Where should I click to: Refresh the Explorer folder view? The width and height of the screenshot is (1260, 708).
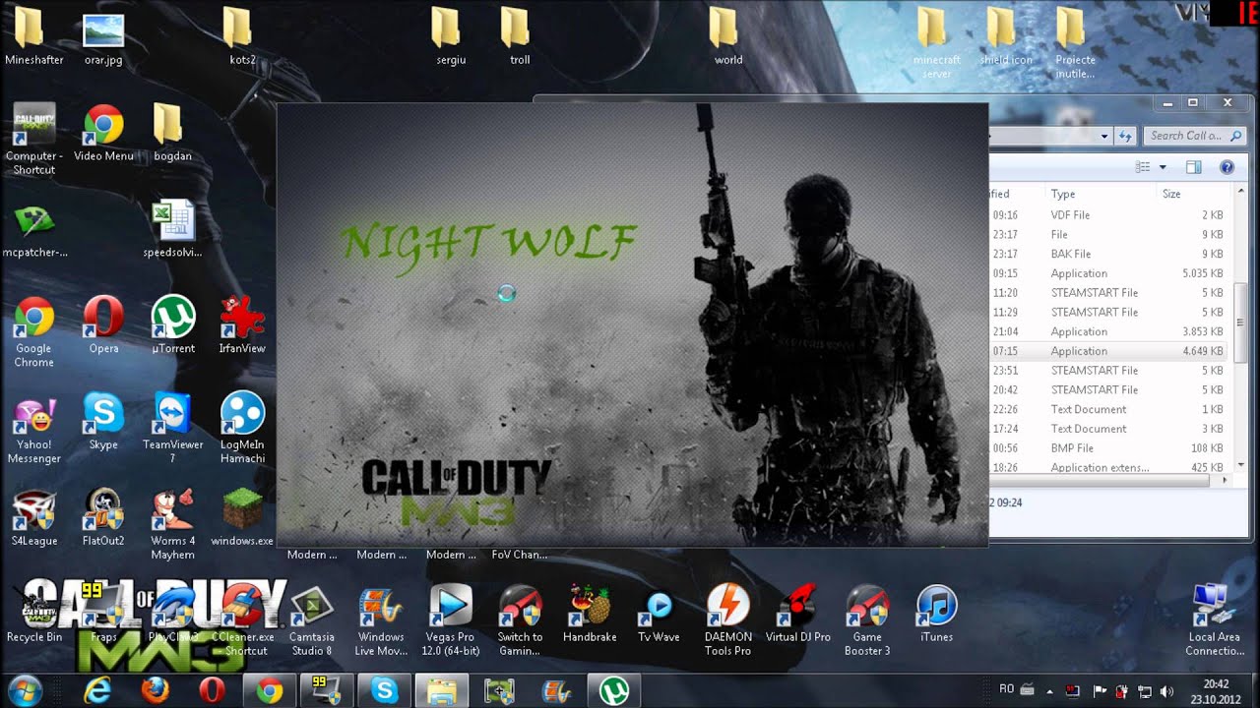(x=1127, y=136)
